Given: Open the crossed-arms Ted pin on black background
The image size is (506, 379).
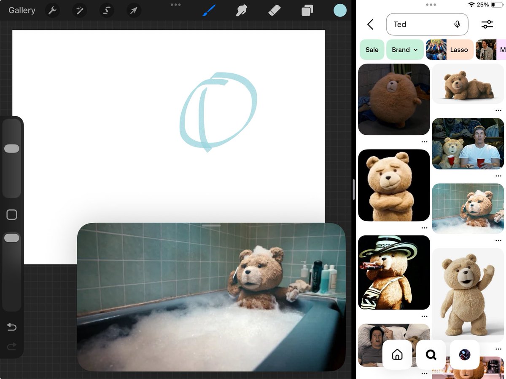Looking at the screenshot, I should [394, 185].
